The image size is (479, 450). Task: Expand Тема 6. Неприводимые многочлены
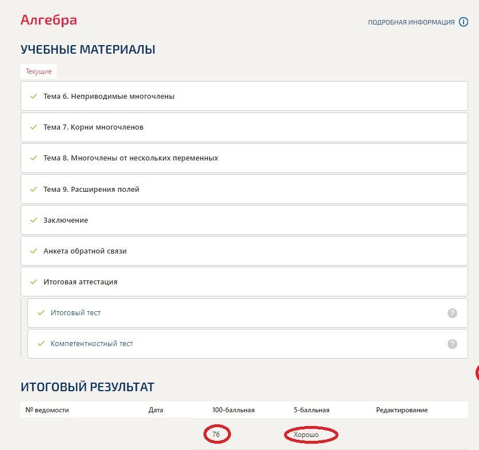click(x=244, y=96)
